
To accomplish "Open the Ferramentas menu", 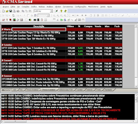I will (68, 7).
